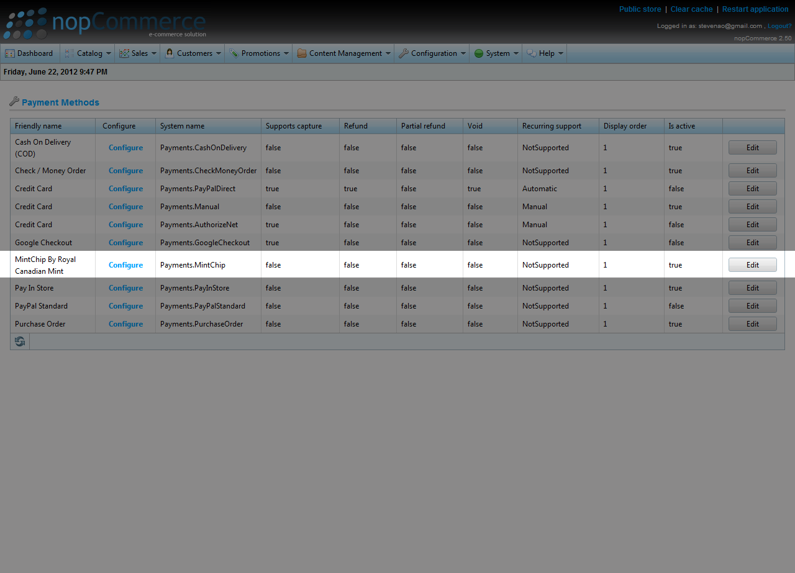Click the Promotions tag icon
This screenshot has height=573, width=795.
click(234, 53)
